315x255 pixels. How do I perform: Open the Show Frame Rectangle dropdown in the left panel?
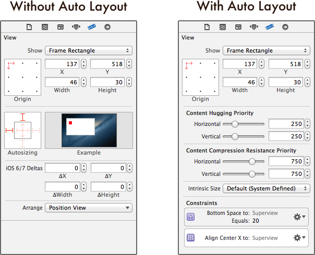click(x=88, y=50)
